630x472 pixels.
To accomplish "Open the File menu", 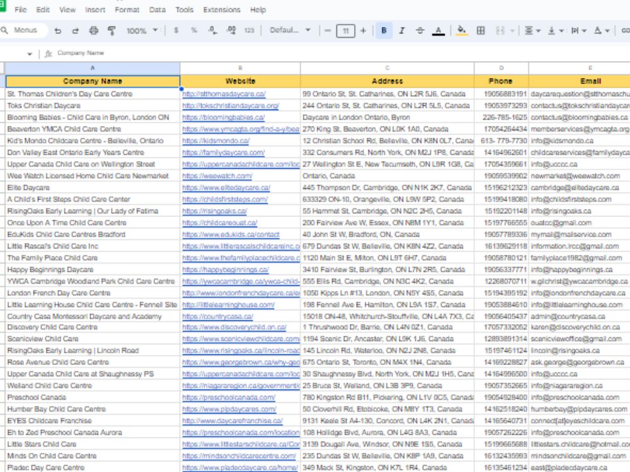I will click(x=21, y=9).
